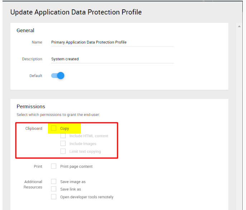Viewport: 246px width, 210px height.
Task: Click the Clipboard row label
Action: click(x=34, y=128)
